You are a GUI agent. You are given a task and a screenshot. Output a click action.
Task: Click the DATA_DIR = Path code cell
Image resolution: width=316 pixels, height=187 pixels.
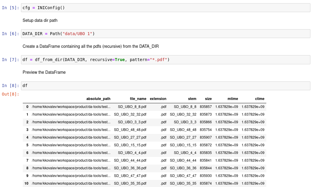pyautogui.click(x=165, y=34)
